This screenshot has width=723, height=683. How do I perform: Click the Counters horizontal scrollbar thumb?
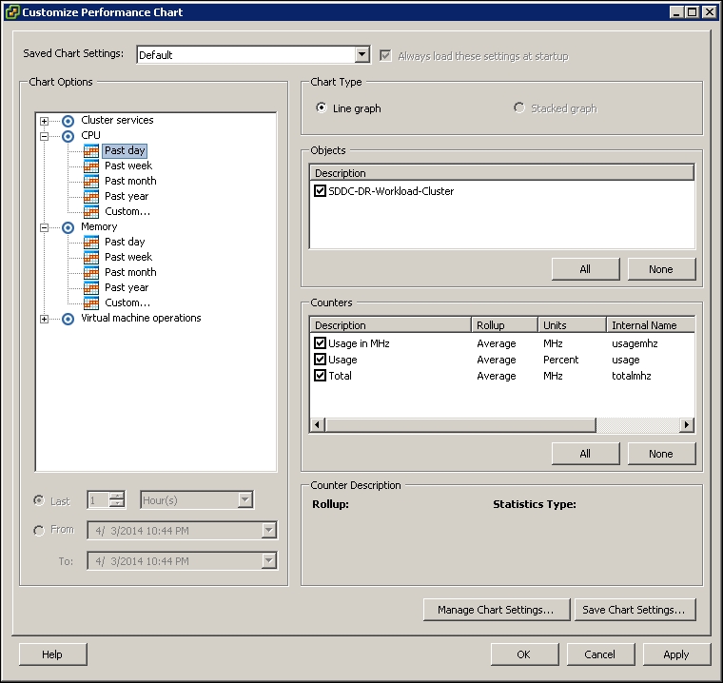click(460, 425)
